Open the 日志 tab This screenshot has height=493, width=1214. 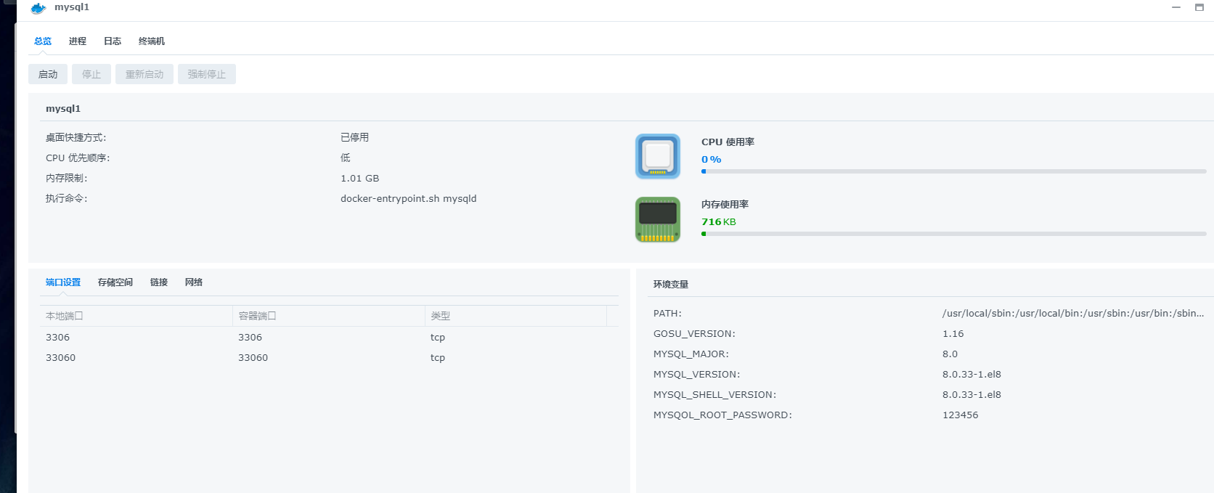click(x=113, y=41)
